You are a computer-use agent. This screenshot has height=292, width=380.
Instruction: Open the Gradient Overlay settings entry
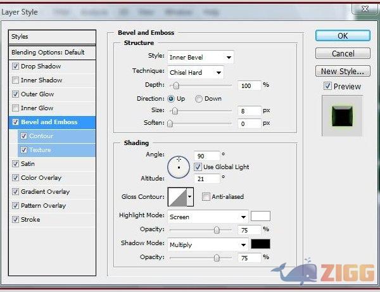[x=45, y=192]
